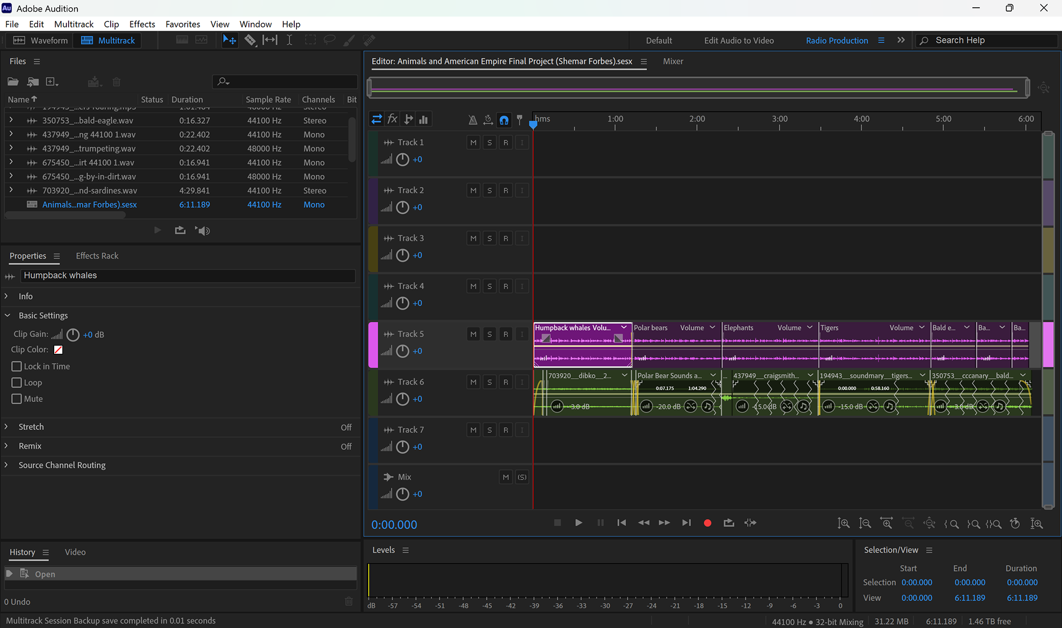Select the Razor tool in toolbar

250,40
